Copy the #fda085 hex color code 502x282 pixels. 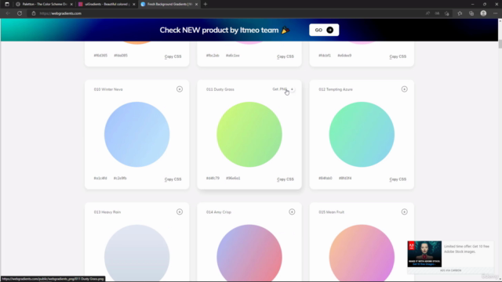(121, 56)
